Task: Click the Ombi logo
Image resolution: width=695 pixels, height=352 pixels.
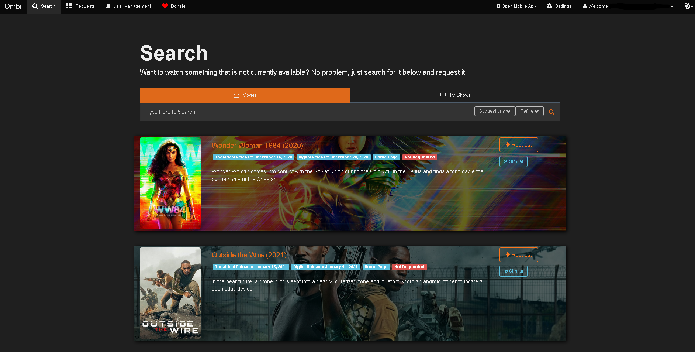Action: pyautogui.click(x=13, y=6)
